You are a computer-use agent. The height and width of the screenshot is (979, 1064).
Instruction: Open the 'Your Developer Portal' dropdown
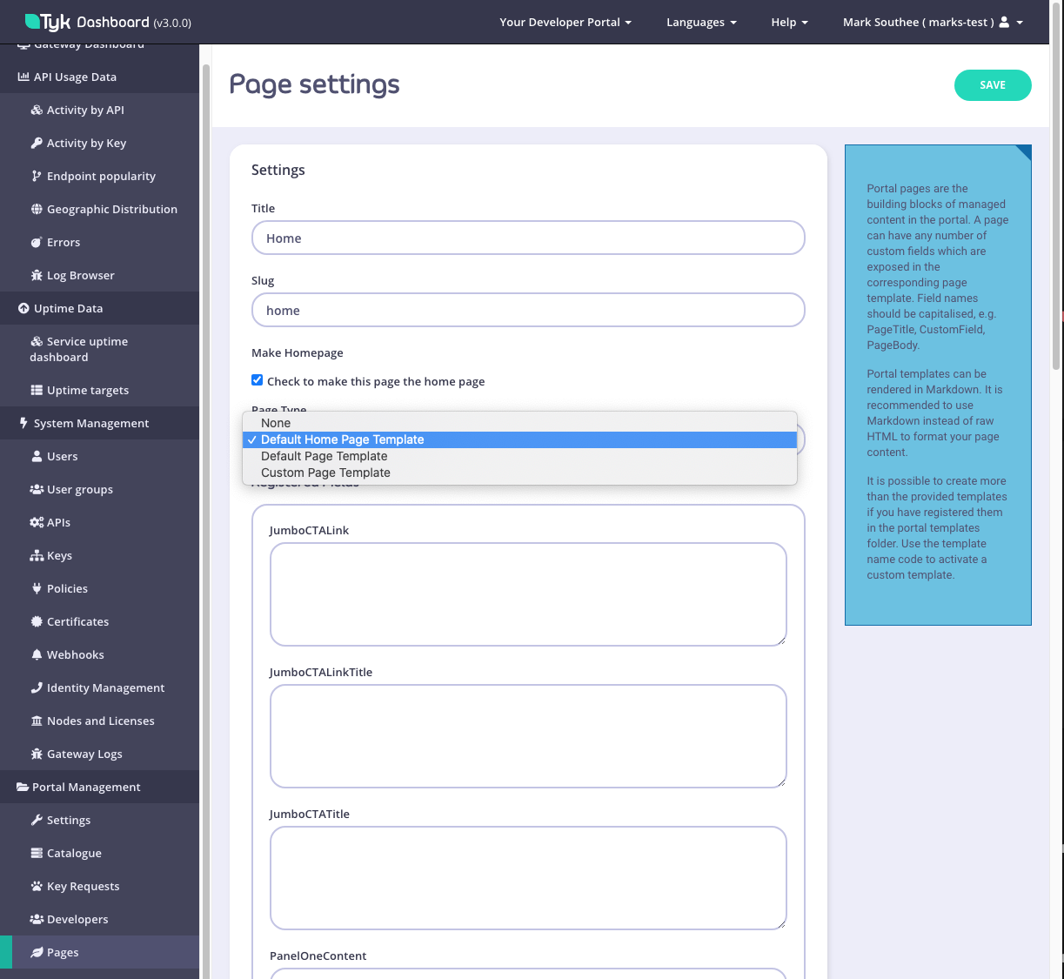[565, 22]
